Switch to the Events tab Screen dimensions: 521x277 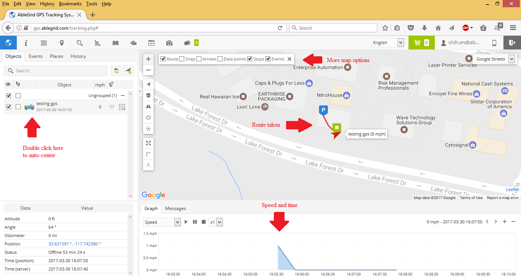(x=35, y=56)
